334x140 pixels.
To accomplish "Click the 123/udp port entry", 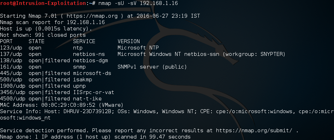I will 11,48.
